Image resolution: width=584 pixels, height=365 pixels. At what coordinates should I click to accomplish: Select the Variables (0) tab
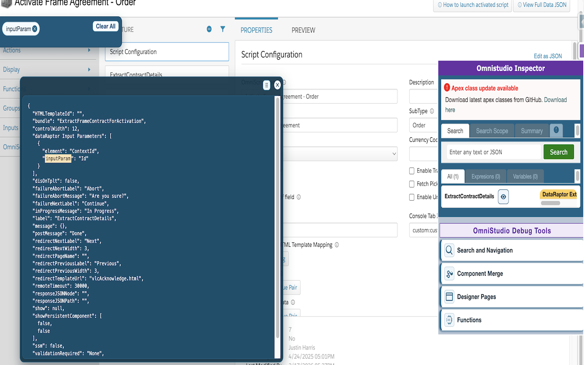point(525,177)
